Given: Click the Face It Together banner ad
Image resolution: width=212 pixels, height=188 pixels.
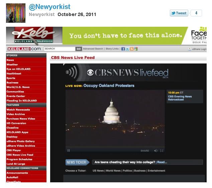Looking at the screenshot, I should tap(134, 35).
